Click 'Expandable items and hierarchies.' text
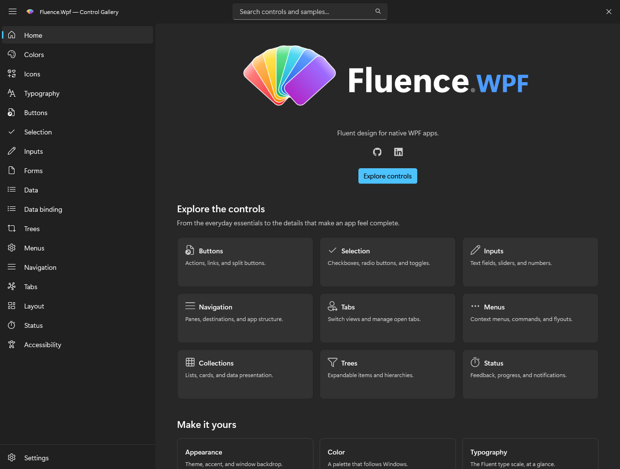The image size is (620, 469). click(371, 375)
